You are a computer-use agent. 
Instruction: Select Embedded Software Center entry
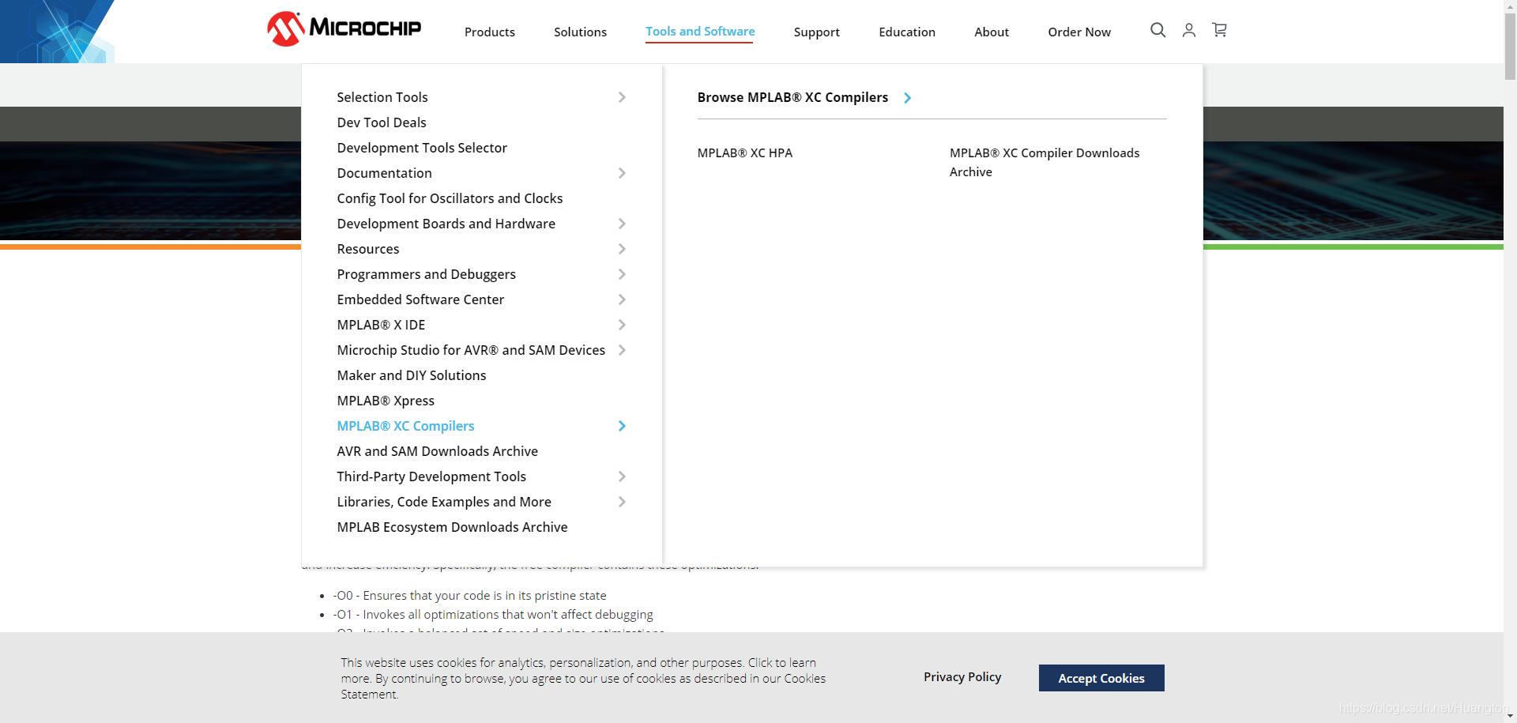pyautogui.click(x=420, y=299)
